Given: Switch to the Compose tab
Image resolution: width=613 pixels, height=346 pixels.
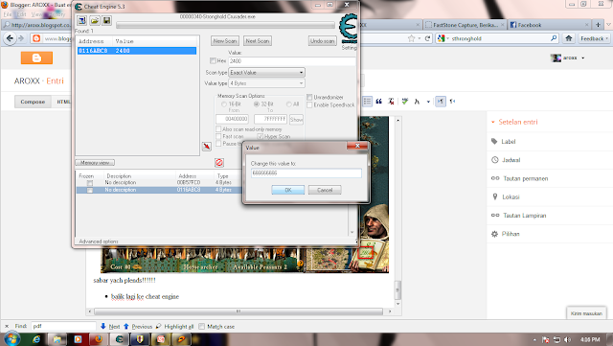Looking at the screenshot, I should (x=33, y=102).
